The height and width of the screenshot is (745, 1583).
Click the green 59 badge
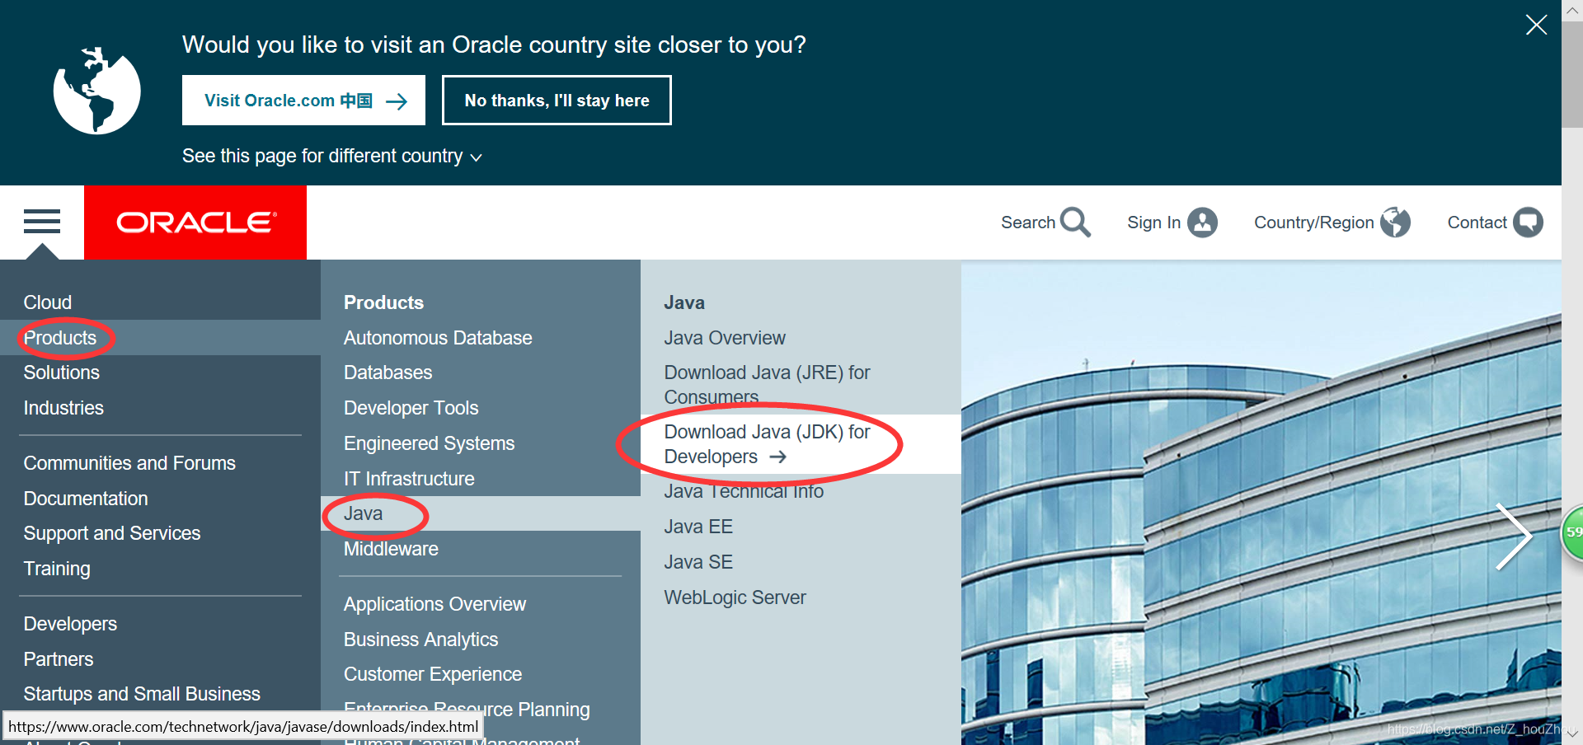(x=1573, y=533)
